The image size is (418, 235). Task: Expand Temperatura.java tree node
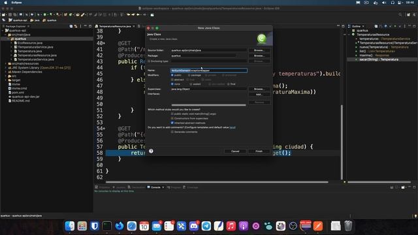point(12,51)
